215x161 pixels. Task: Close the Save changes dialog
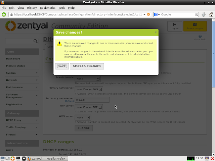[x=156, y=32]
